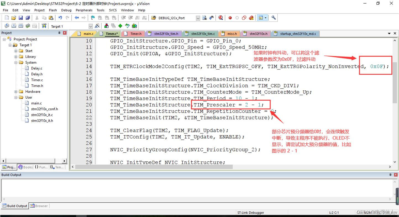This screenshot has width=399, height=217.
Task: Collapse the User group folder
Action: 16,97
